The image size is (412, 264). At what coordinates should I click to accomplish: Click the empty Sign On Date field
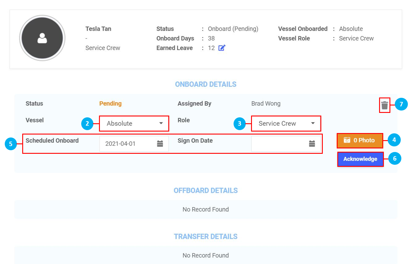279,144
